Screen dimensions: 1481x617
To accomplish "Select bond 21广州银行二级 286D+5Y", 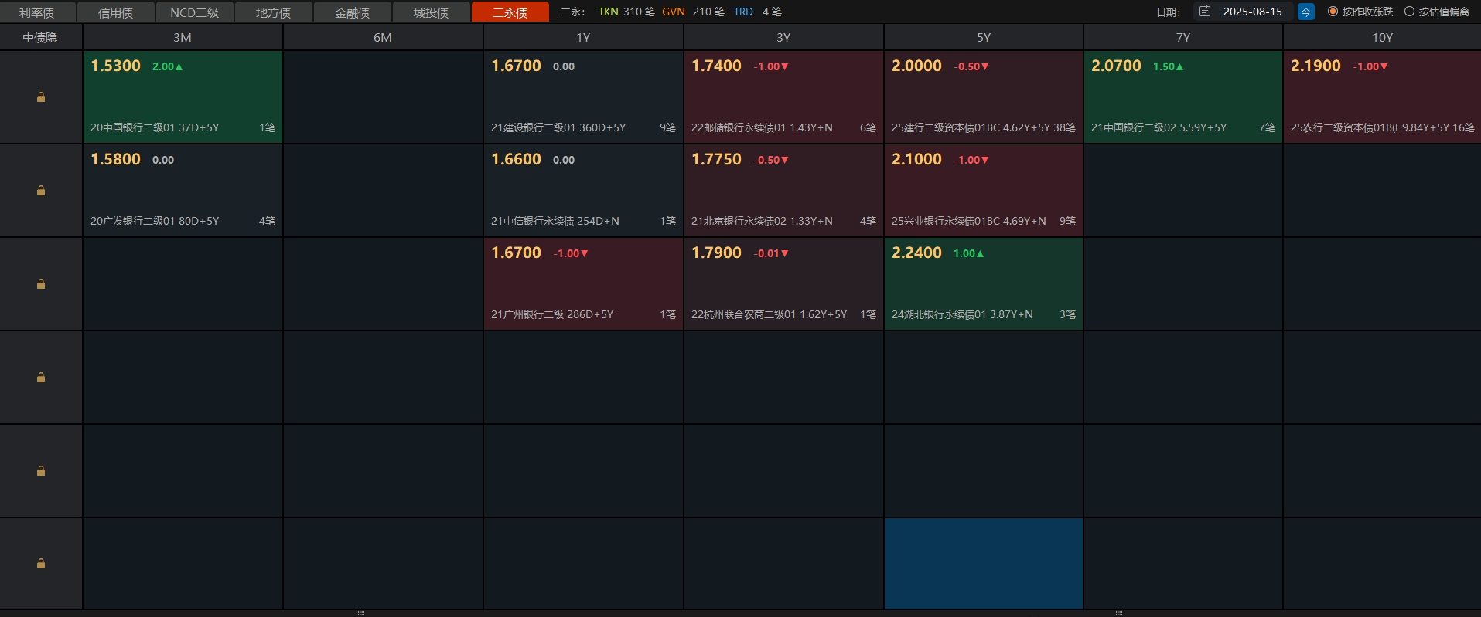I will [x=552, y=314].
